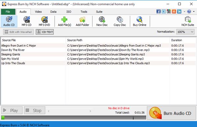The height and width of the screenshot is (127, 197).
Task: Share on LinkedIn via the toolbar icon
Action: [x=179, y=12]
